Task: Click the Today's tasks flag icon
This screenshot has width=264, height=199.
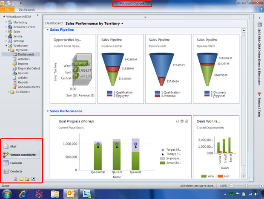Action: [259, 94]
